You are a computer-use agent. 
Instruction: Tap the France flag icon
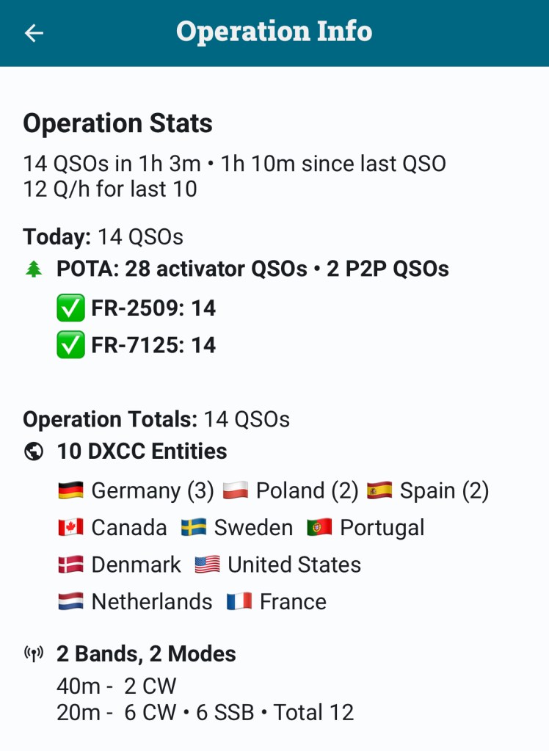coord(239,602)
